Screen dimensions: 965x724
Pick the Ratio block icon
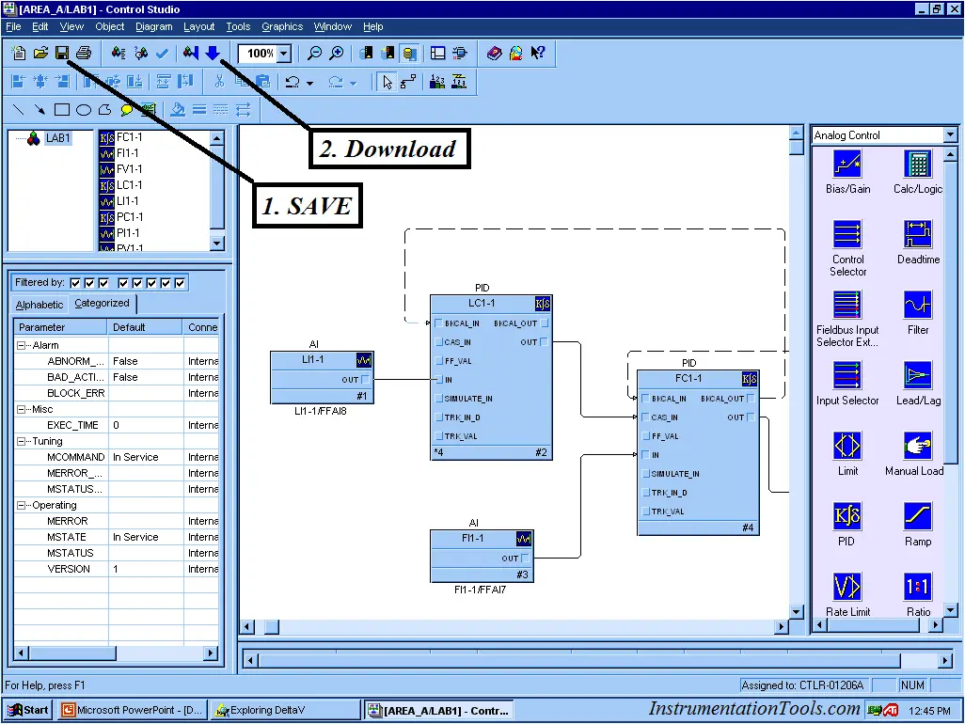[918, 586]
